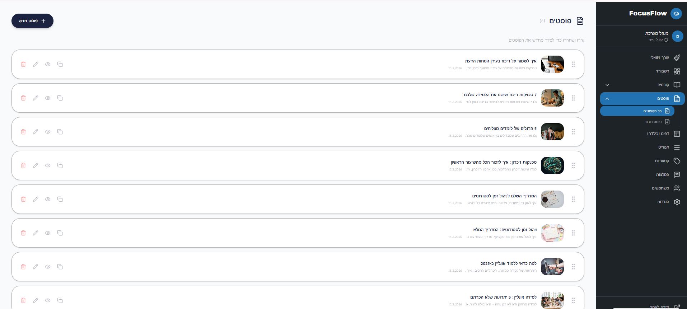The height and width of the screenshot is (309, 687).
Task: Click the brain thumbnail of the טכניקות זיכרון post
Action: pyautogui.click(x=552, y=165)
